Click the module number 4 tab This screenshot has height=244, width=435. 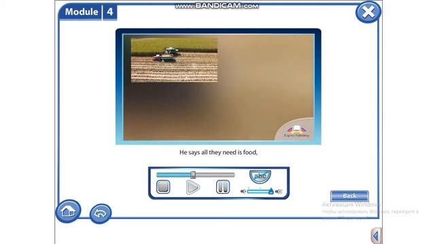[x=110, y=12]
